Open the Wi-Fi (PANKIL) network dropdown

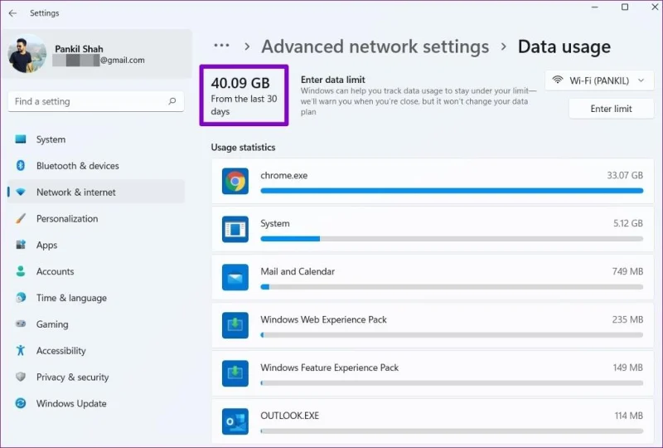599,80
